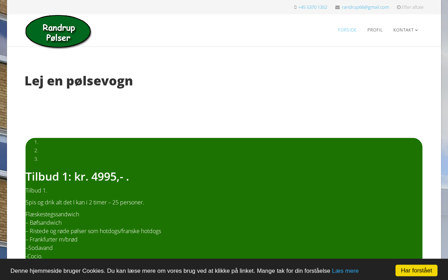
Task: Click the Flæskestegssandwich line
Action: tap(52, 214)
